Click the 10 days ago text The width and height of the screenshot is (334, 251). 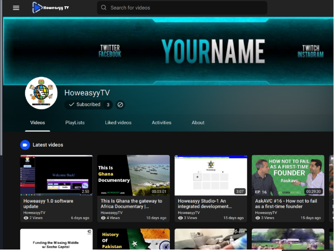(156, 218)
